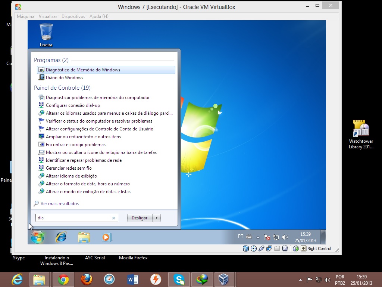Open Google Chrome in host taskbar

[x=63, y=280]
